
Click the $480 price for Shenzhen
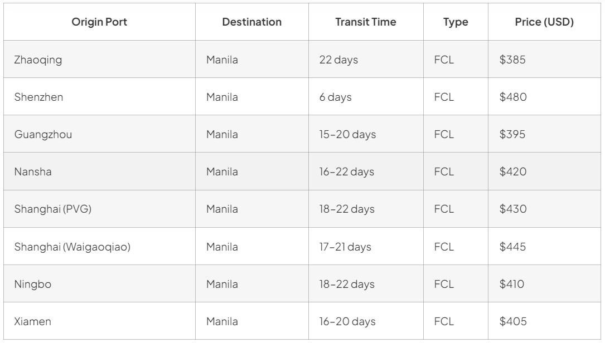click(513, 97)
